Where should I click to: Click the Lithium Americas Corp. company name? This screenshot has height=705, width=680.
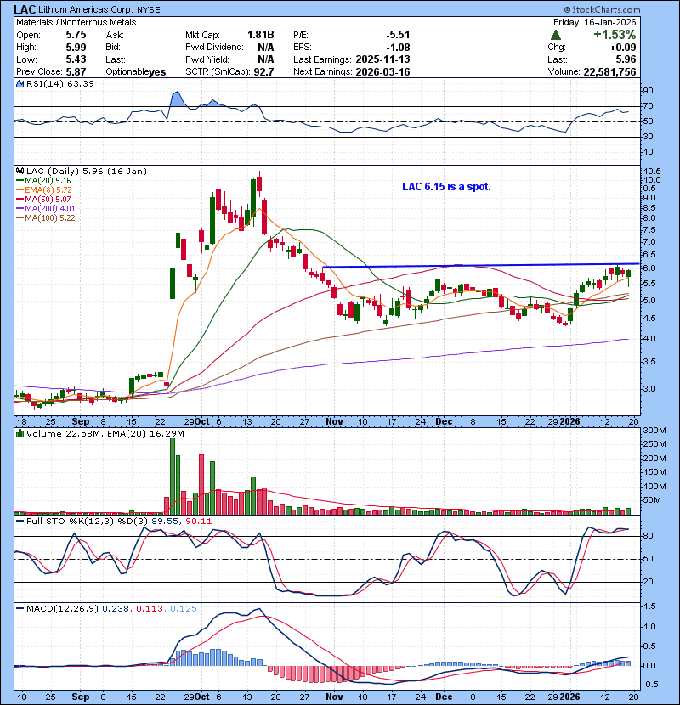click(87, 9)
